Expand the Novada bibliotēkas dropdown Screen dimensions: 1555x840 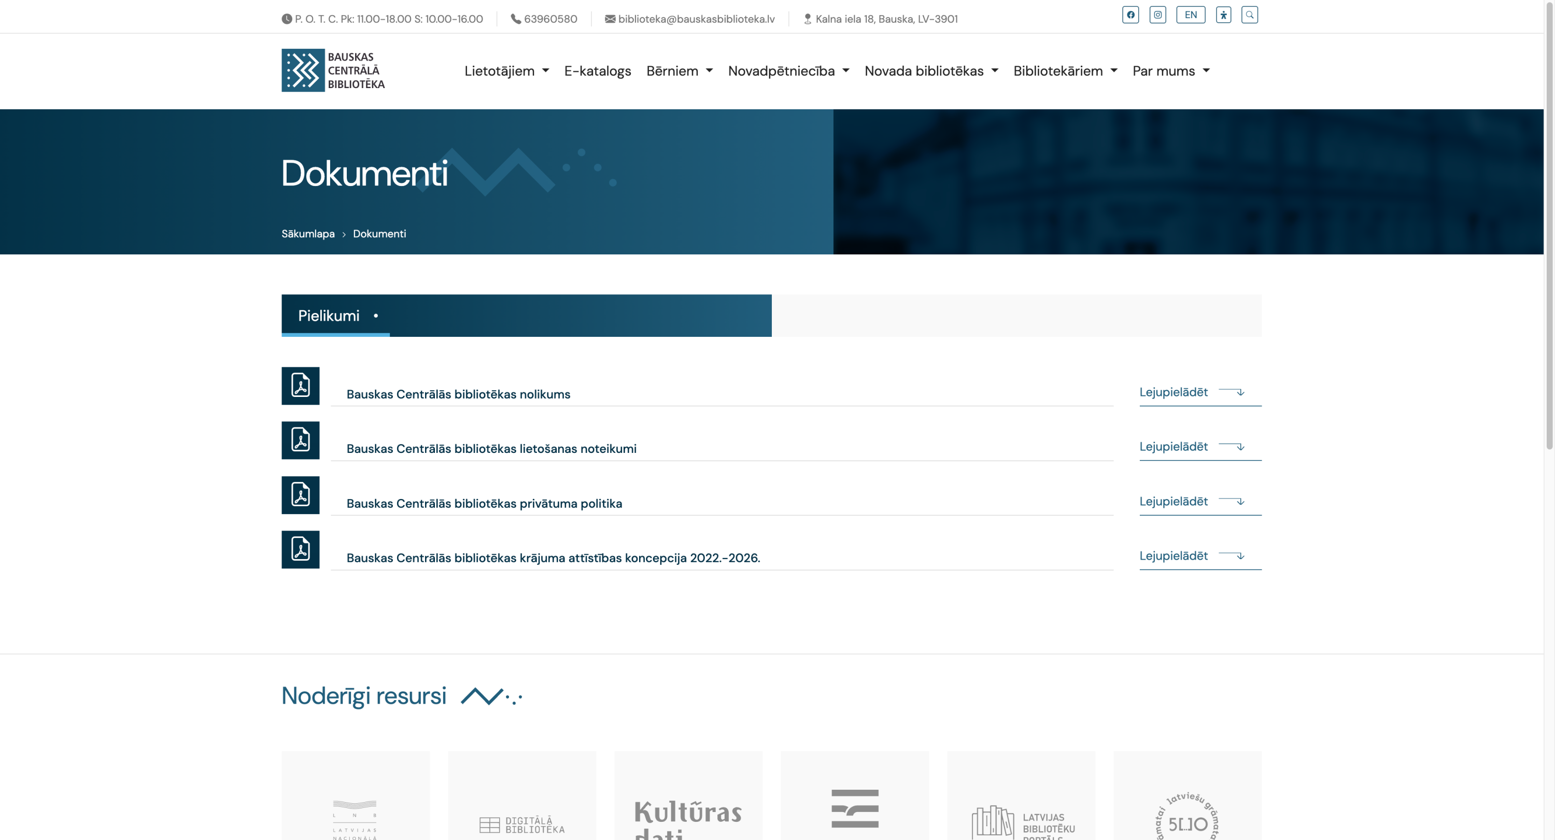[931, 71]
